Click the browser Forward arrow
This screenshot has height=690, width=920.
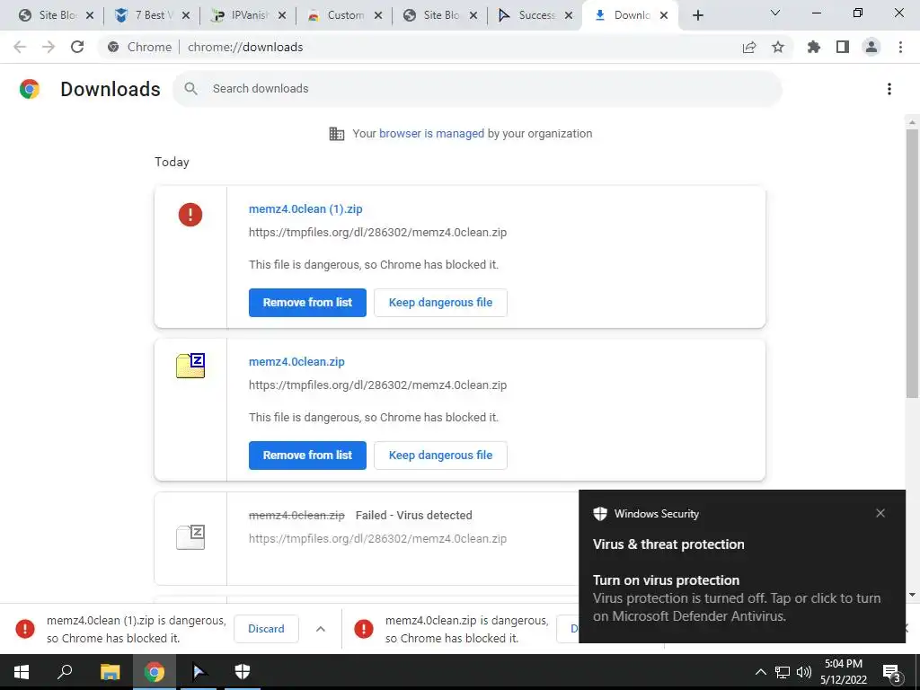[x=49, y=47]
